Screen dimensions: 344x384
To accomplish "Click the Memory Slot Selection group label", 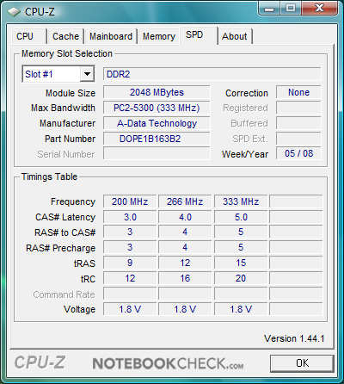I will click(67, 53).
